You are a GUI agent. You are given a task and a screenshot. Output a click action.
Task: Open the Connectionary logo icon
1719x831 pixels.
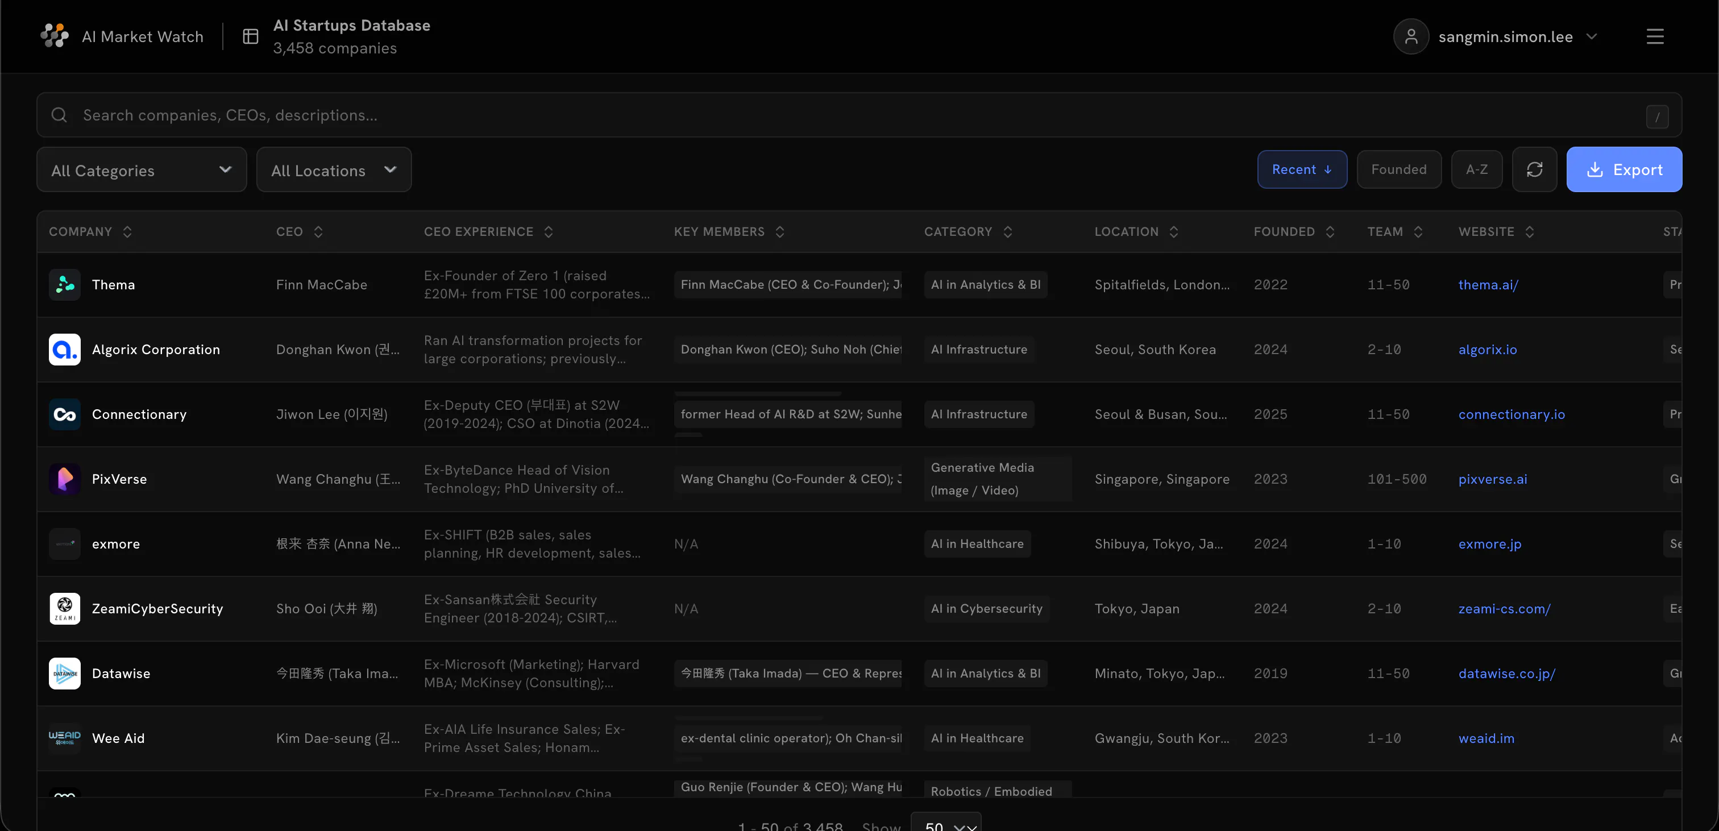click(65, 414)
